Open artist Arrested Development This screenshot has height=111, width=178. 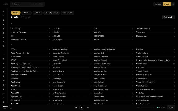pyautogui.click(x=155, y=89)
